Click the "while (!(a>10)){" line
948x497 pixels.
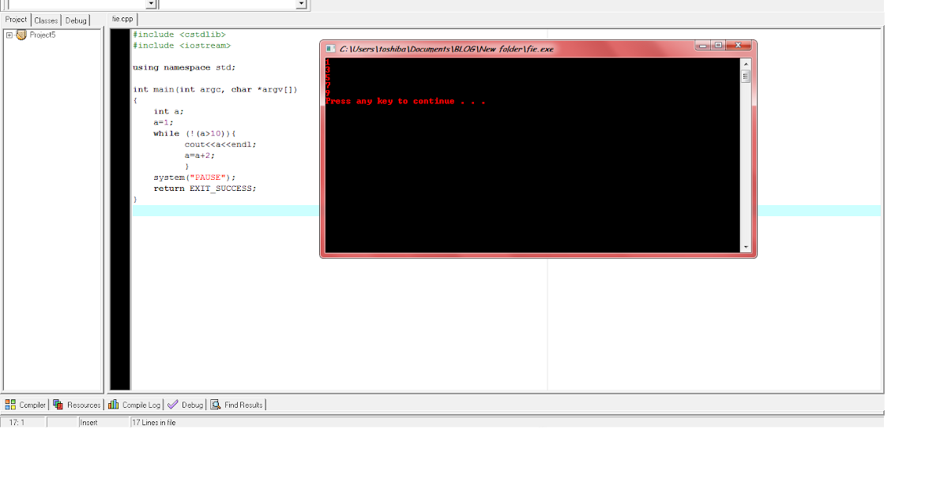(195, 134)
